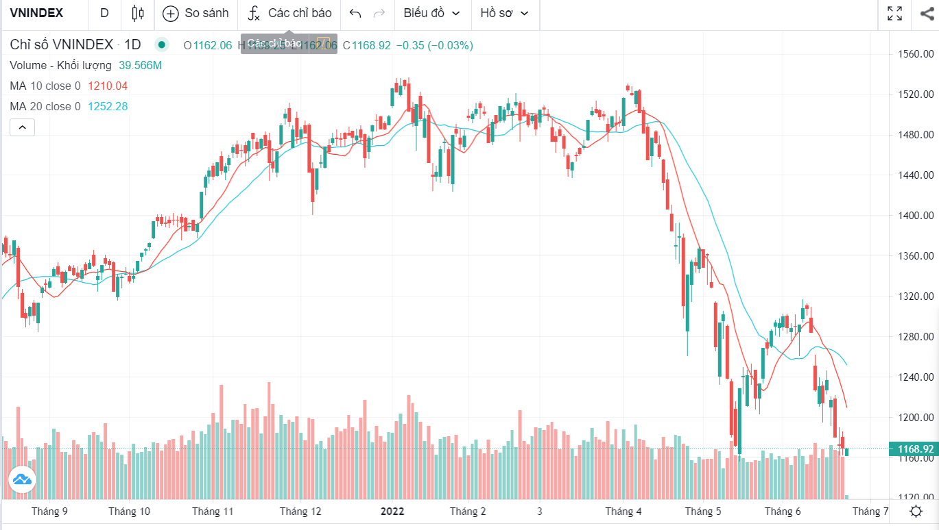Click the VNINDEX symbol search field
The image size is (939, 530).
(36, 13)
